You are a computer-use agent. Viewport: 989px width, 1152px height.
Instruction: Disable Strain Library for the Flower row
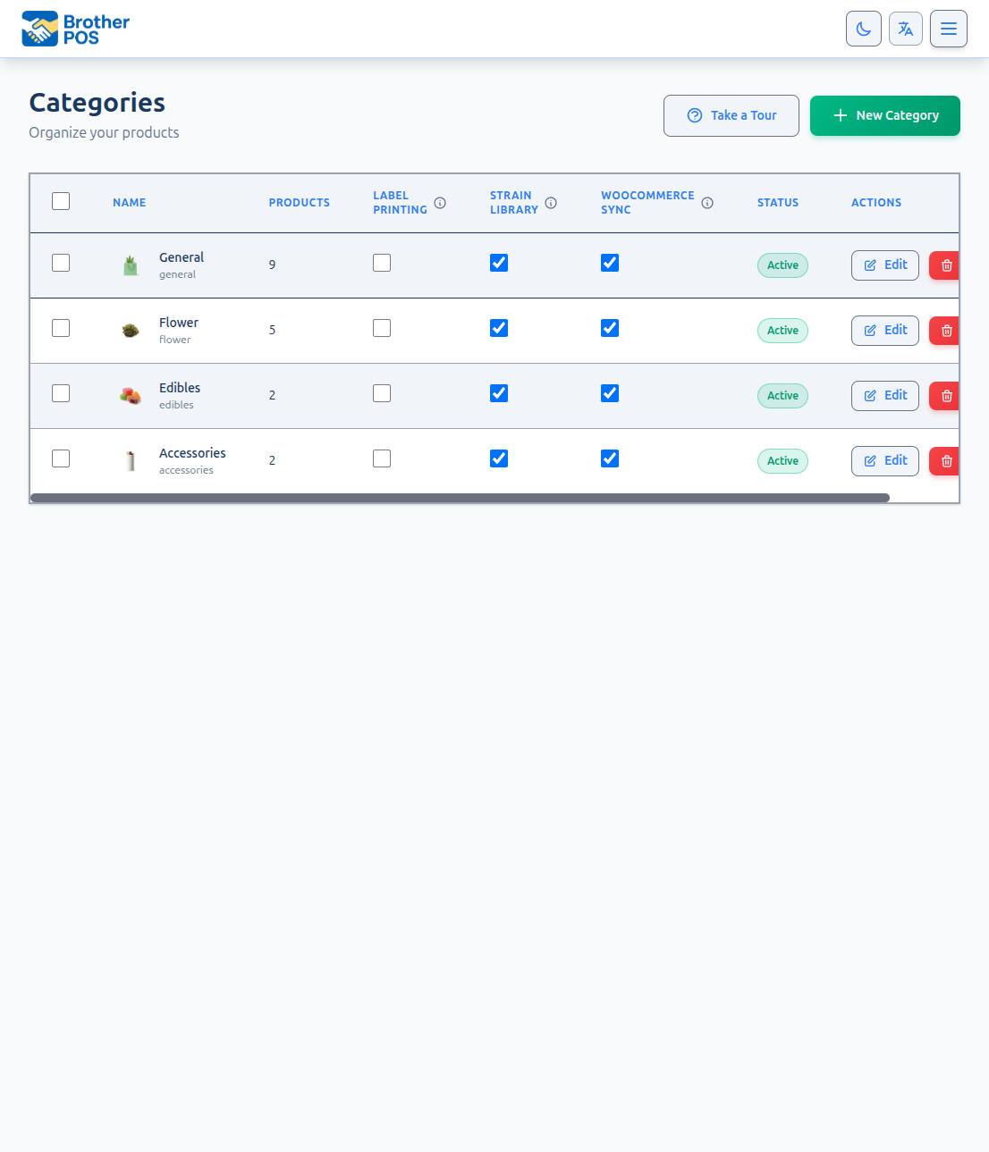click(498, 328)
